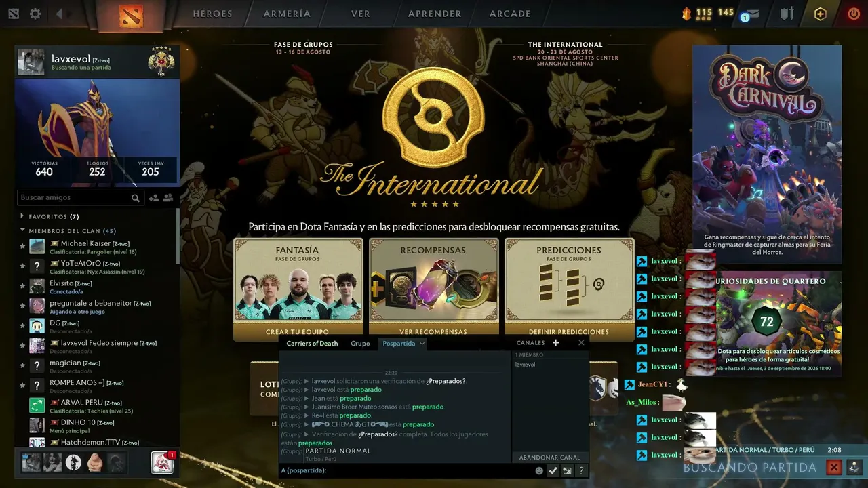Select DINHO 10 in the clan list
This screenshot has width=868, height=488.
click(x=96, y=426)
